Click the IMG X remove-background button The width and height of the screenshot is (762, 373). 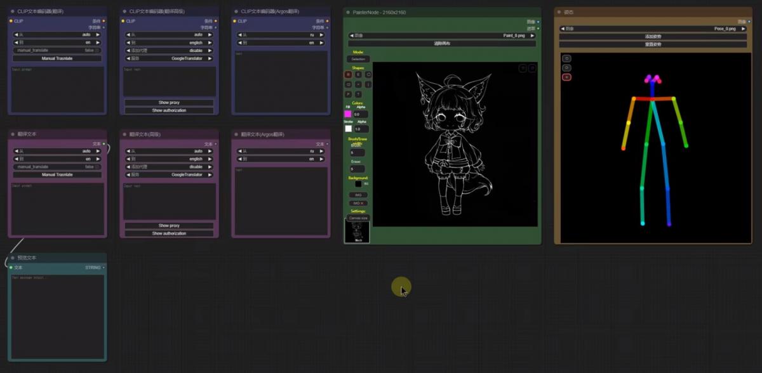358,203
